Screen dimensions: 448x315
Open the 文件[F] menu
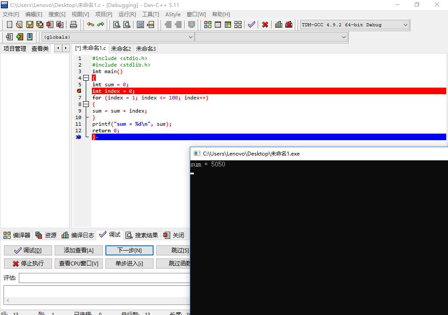(x=11, y=14)
